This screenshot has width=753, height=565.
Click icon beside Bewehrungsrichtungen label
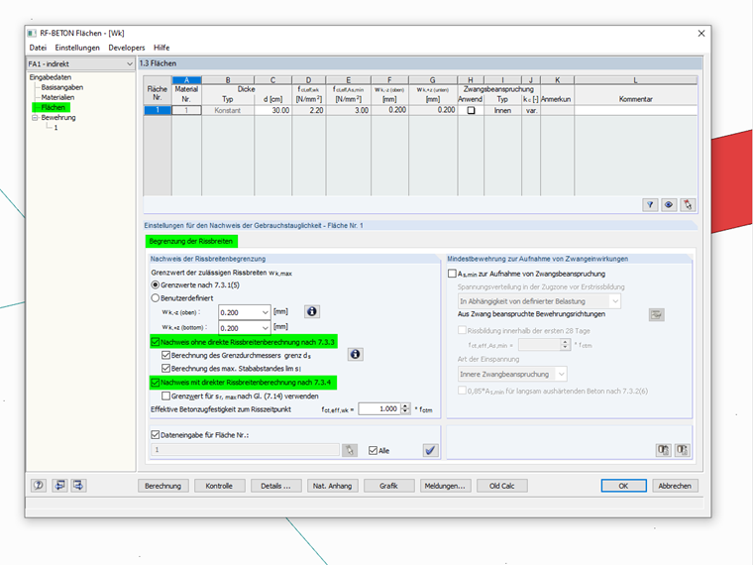click(x=657, y=315)
